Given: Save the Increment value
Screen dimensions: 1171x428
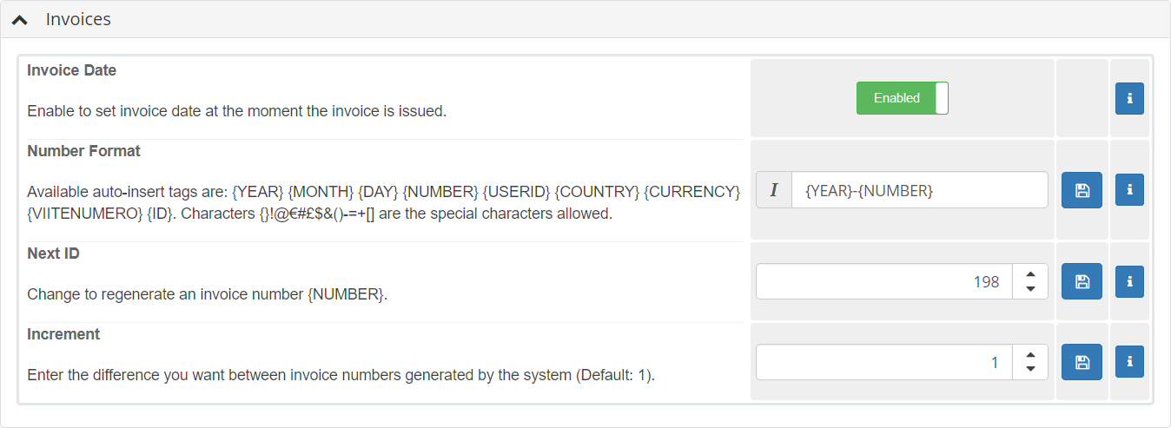Looking at the screenshot, I should pos(1082,362).
